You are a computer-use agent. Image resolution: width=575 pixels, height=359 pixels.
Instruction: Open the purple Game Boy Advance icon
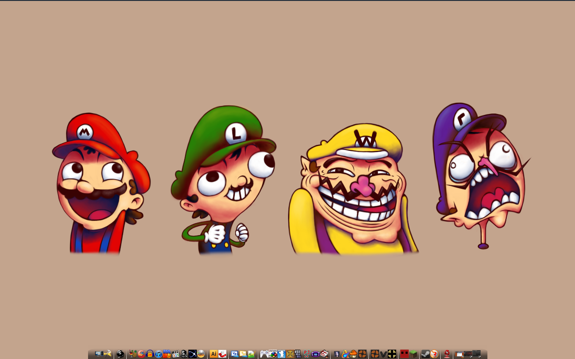(x=315, y=354)
